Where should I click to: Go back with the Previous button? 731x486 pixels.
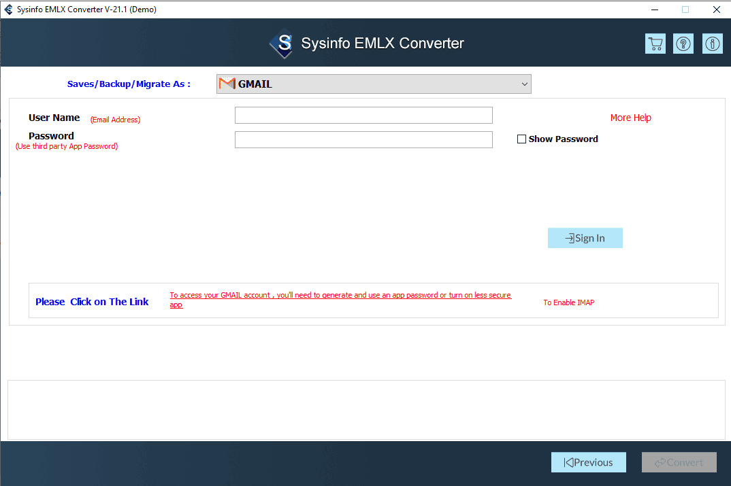588,462
